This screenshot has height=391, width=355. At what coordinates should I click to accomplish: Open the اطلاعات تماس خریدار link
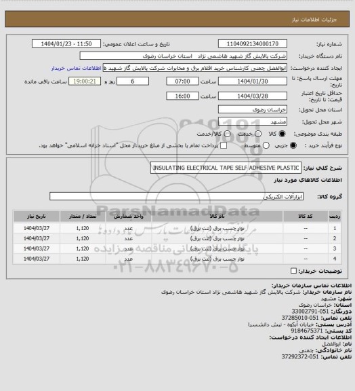pos(76,68)
